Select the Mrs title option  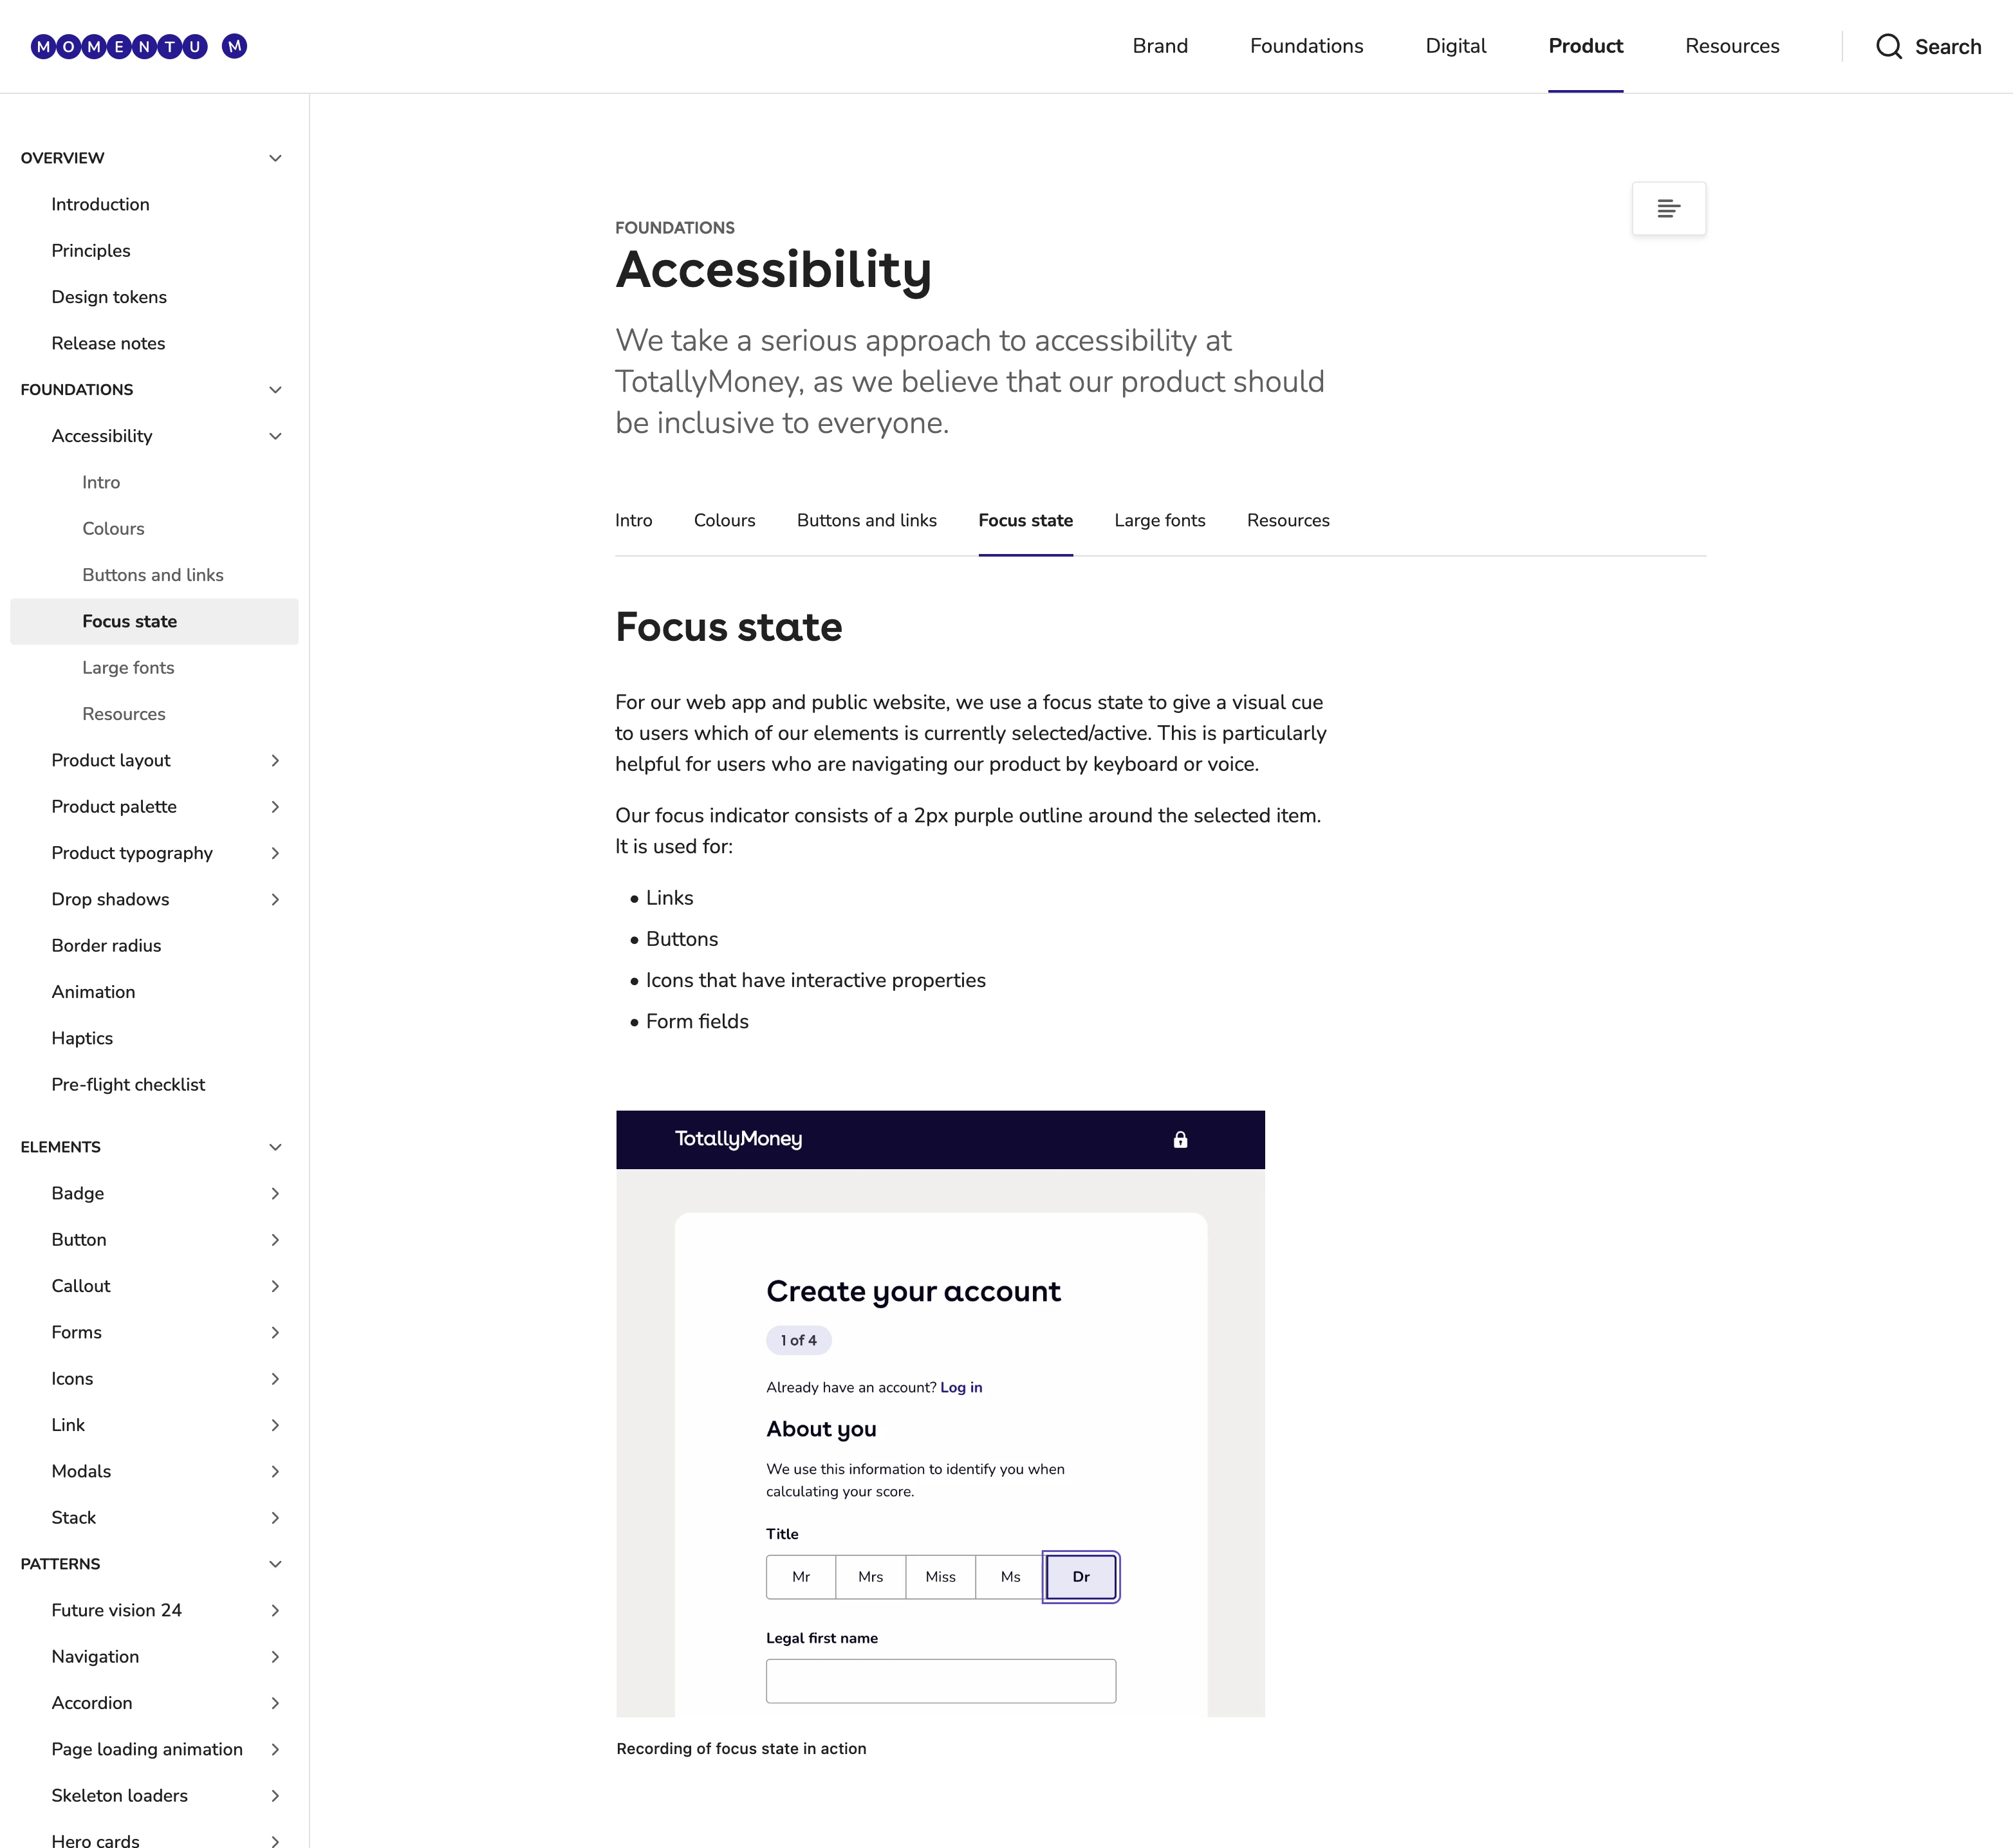pos(870,1577)
